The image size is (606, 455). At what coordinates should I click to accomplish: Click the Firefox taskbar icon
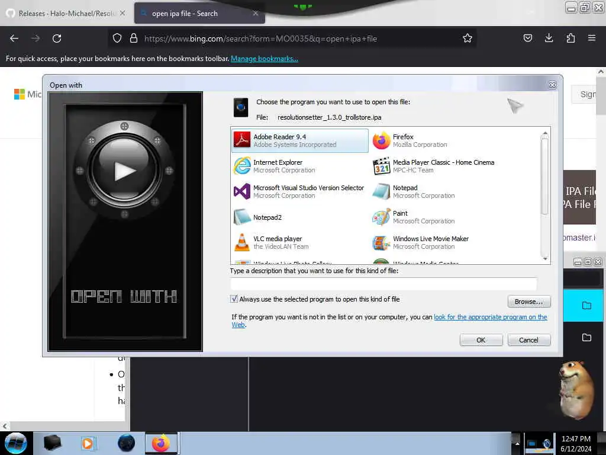(161, 443)
